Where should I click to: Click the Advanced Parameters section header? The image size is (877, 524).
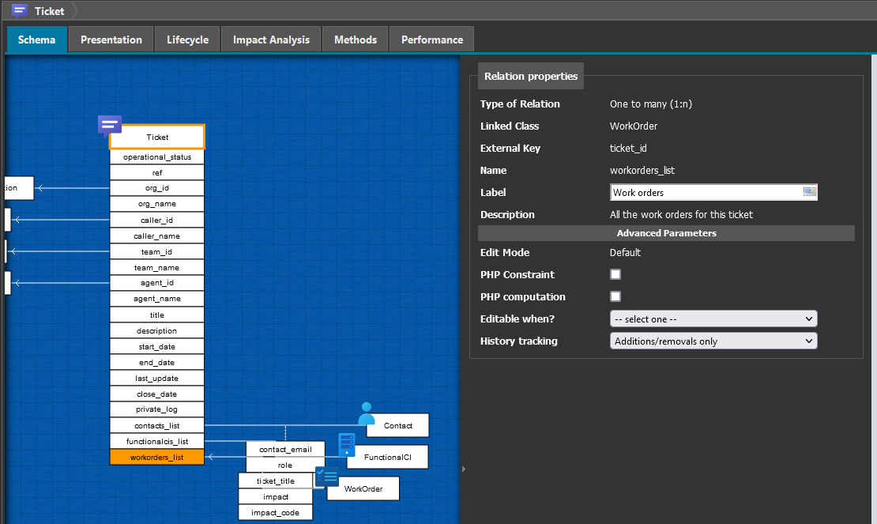pyautogui.click(x=666, y=233)
